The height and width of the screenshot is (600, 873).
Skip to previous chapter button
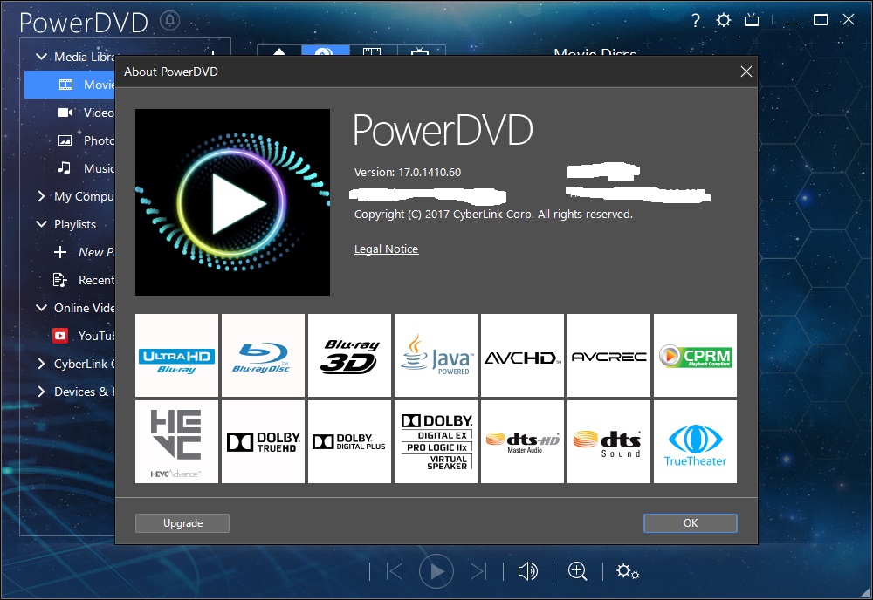(395, 571)
